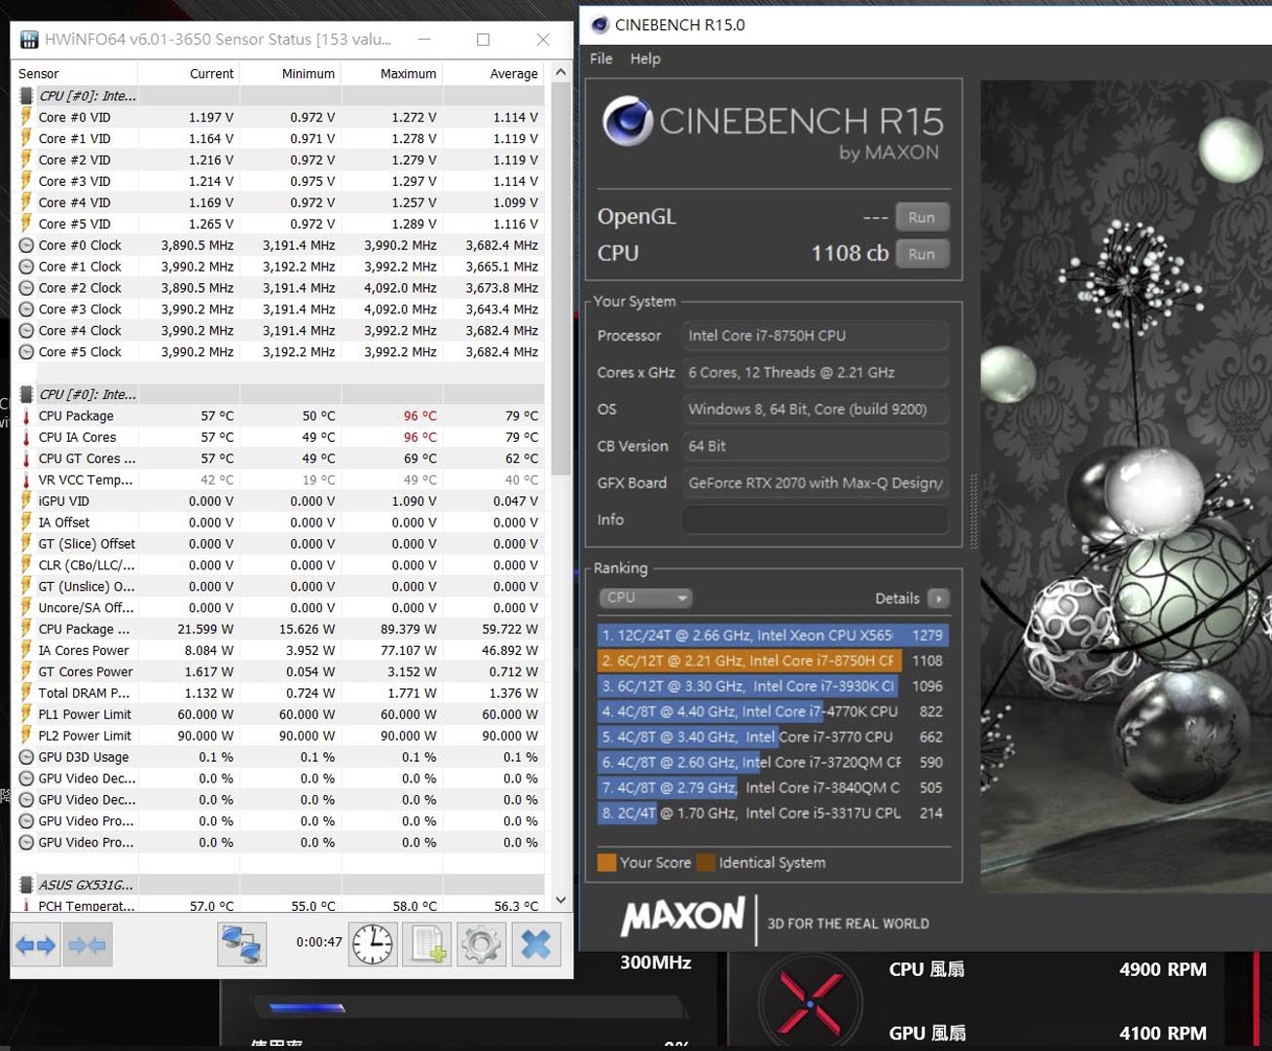The width and height of the screenshot is (1272, 1051).
Task: Collapse the first CPU [#0] sensor group
Action: (26, 95)
